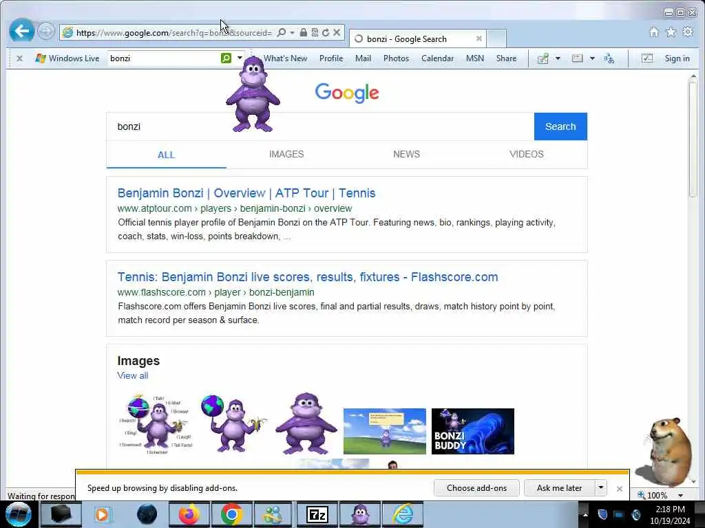This screenshot has height=528, width=705.
Task: Click the padlock security icon in address bar
Action: [x=304, y=32]
